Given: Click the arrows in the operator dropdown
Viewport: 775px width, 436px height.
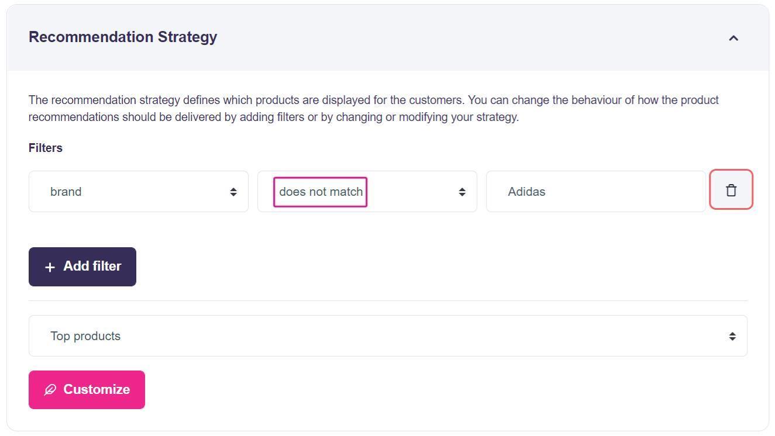Looking at the screenshot, I should click(462, 192).
